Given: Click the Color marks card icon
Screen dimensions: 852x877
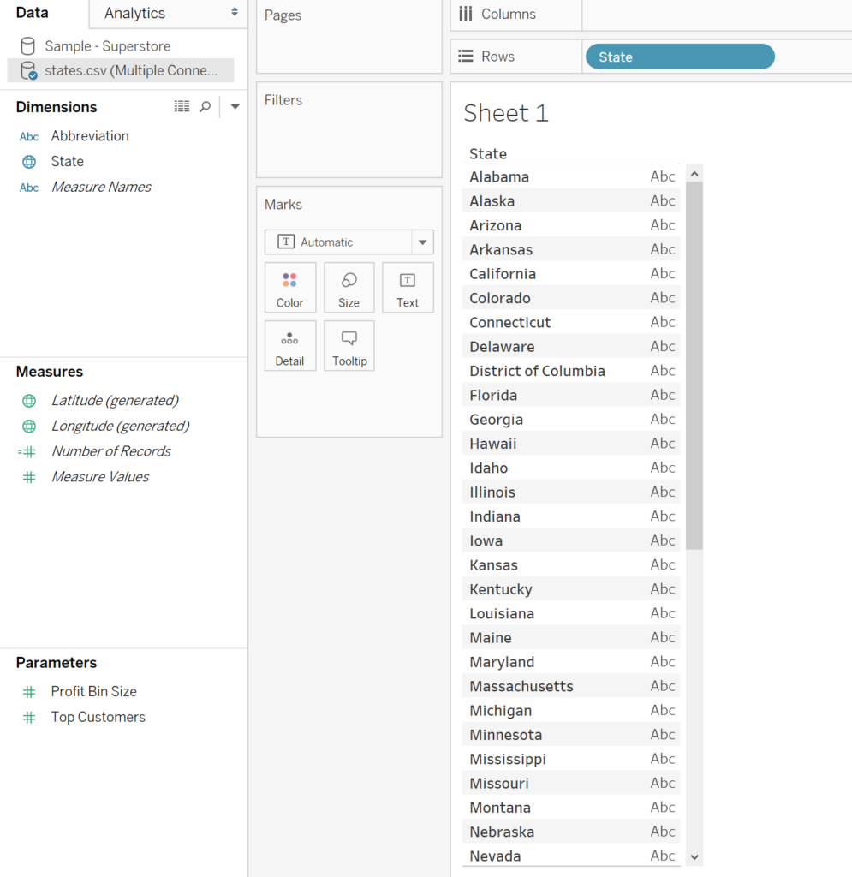Looking at the screenshot, I should click(289, 288).
